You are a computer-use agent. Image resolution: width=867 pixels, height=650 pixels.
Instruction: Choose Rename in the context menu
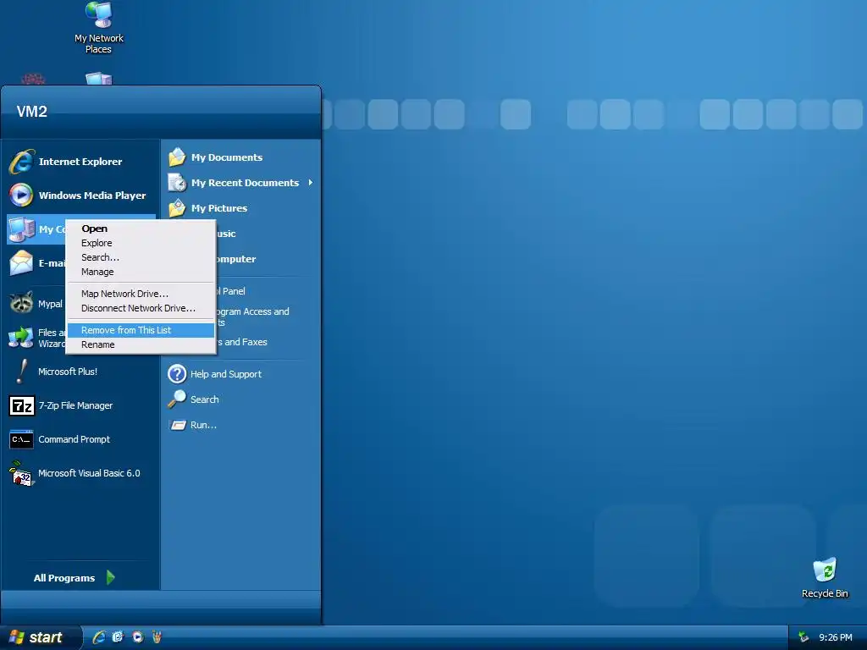click(141, 345)
